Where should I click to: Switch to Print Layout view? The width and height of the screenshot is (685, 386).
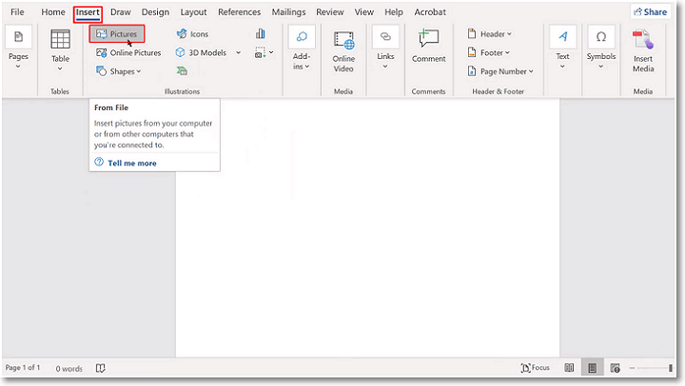[x=593, y=368]
